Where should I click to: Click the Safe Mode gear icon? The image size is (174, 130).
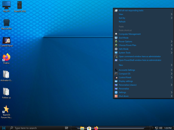tap(116, 49)
